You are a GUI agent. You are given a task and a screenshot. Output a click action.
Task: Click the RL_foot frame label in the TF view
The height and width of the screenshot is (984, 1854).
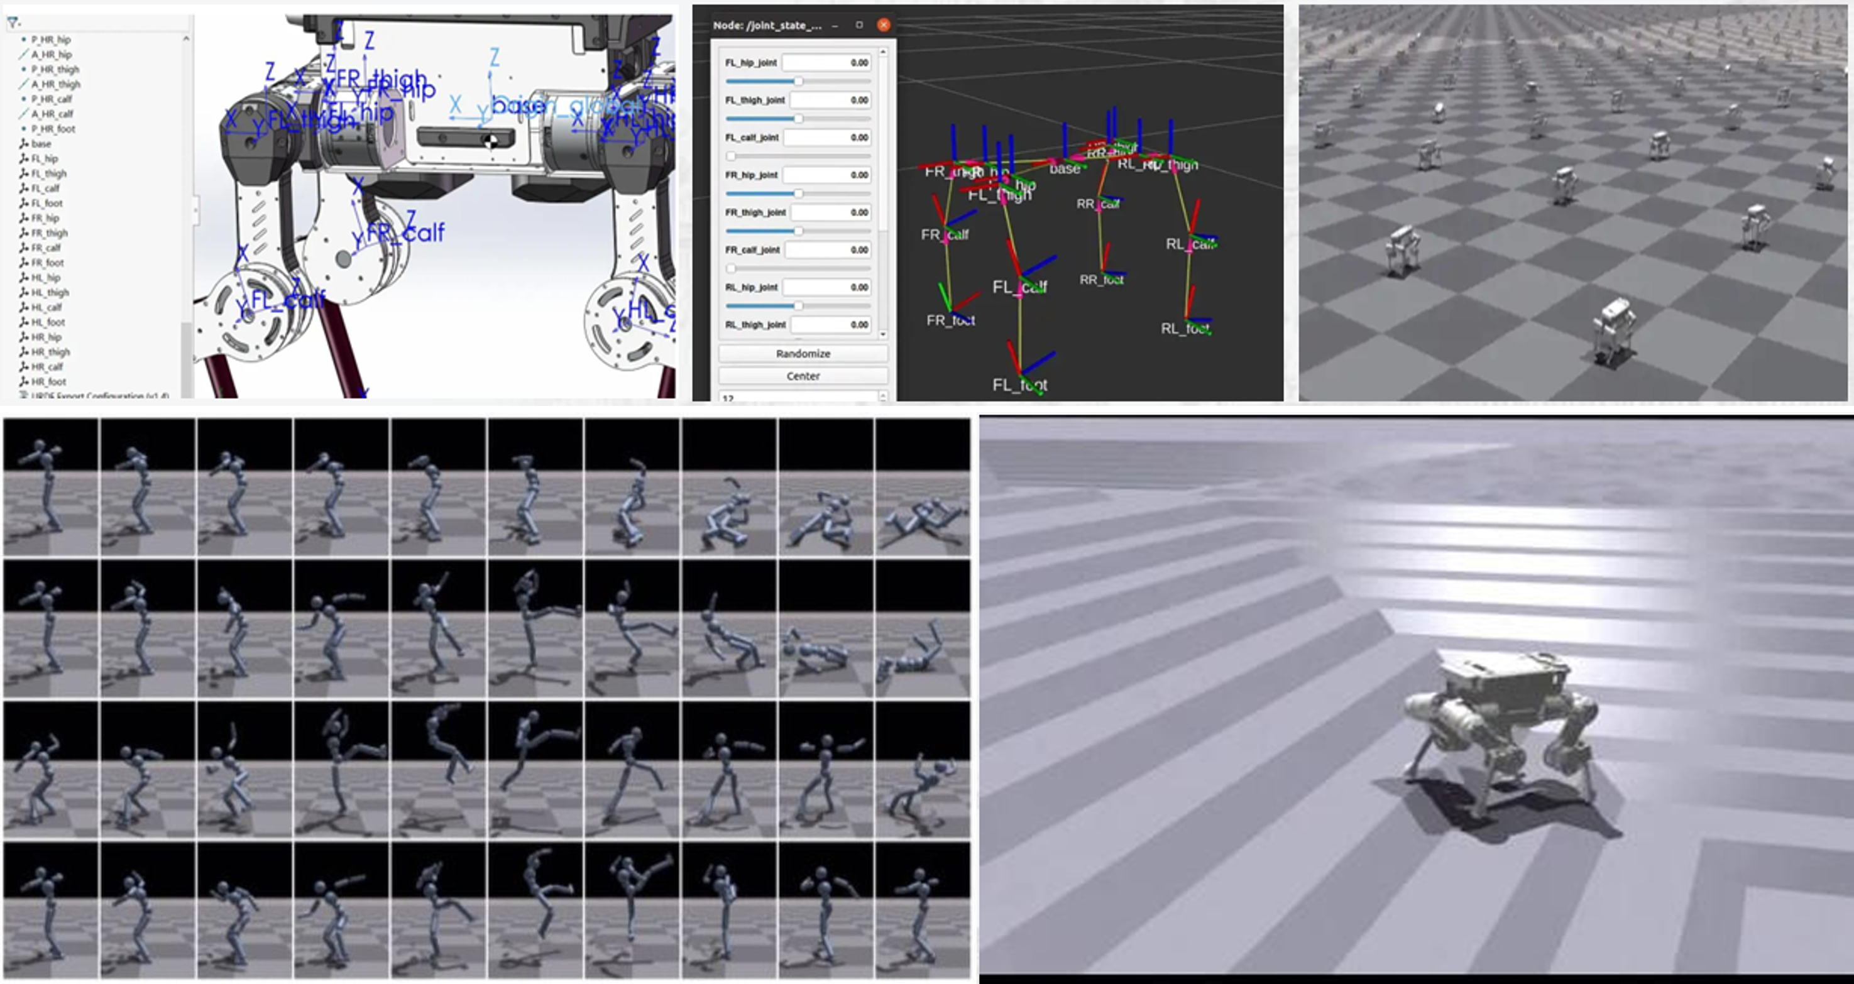pyautogui.click(x=1185, y=328)
